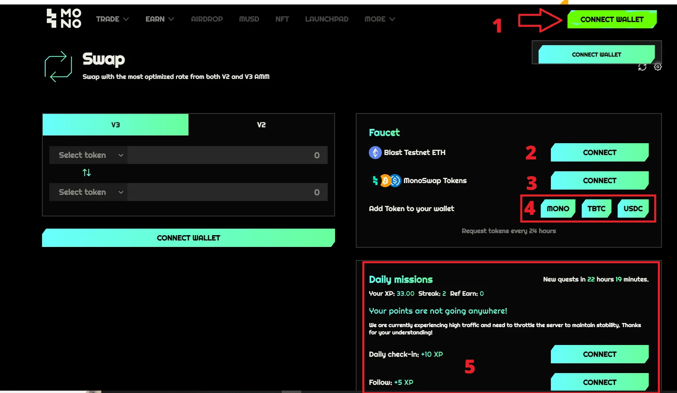The width and height of the screenshot is (677, 393).
Task: Open the LAUNCHPAD nav item
Action: pyautogui.click(x=327, y=19)
